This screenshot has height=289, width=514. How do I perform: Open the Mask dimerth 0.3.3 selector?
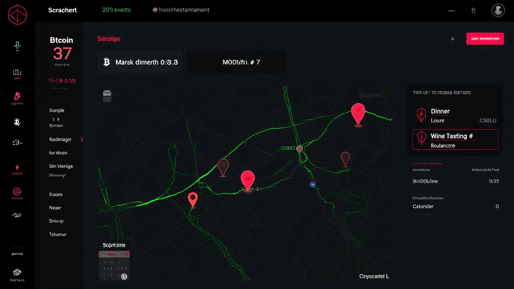139,62
